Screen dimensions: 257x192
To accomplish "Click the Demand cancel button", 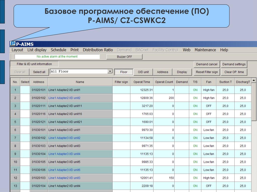I will [x=207, y=64].
